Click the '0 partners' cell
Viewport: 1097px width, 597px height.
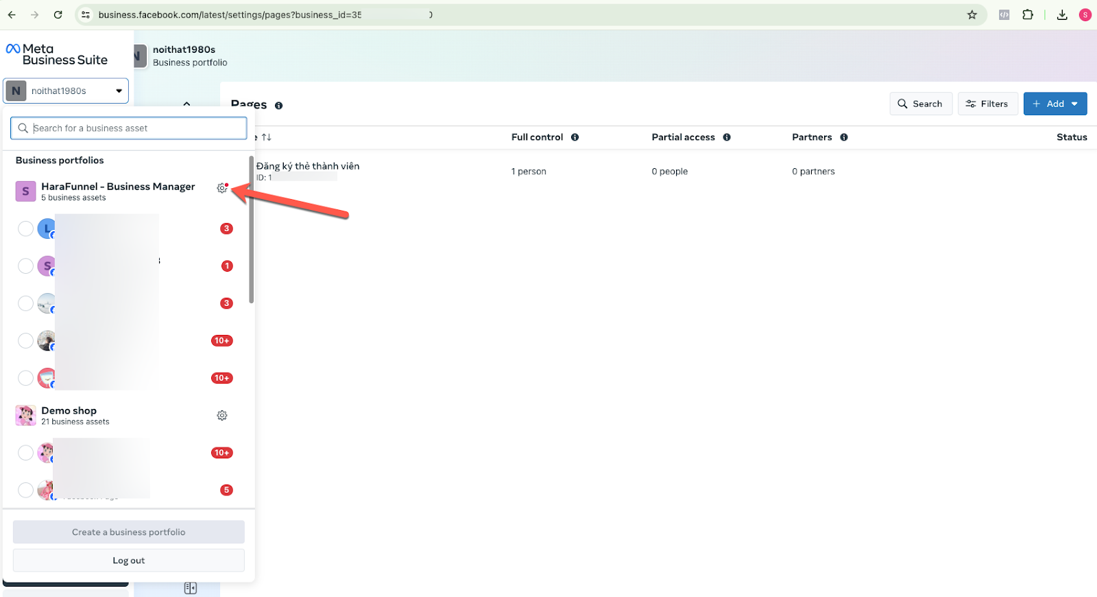(813, 172)
